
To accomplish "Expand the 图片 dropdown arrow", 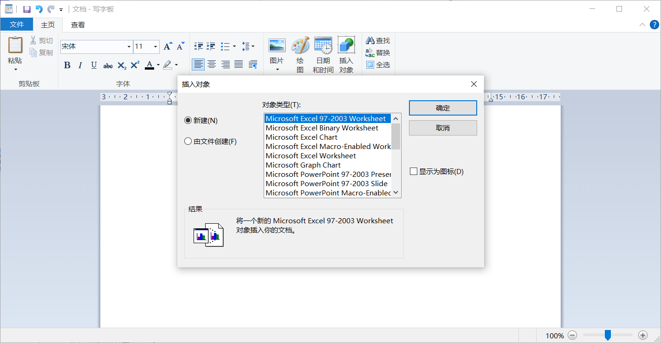I will pyautogui.click(x=277, y=70).
